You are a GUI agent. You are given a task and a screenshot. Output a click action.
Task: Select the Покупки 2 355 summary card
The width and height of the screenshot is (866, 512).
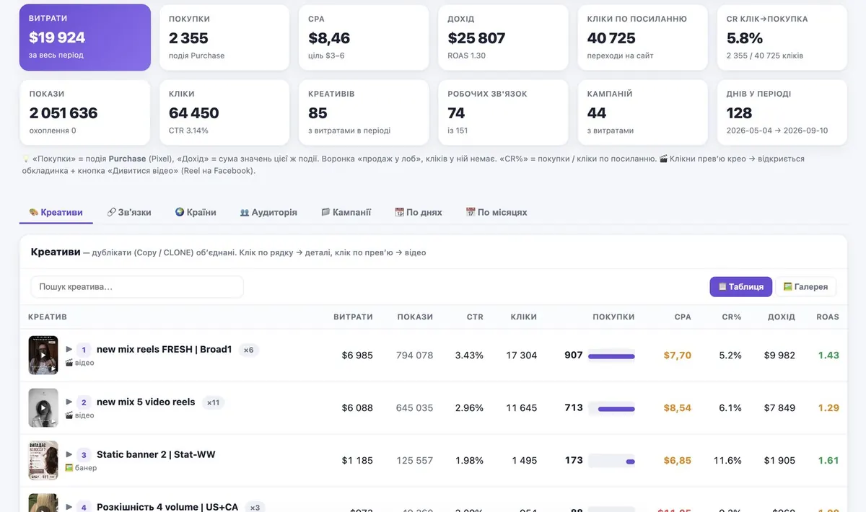point(224,37)
